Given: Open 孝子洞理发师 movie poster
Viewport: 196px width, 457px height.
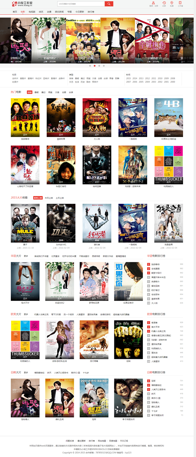Looking at the screenshot, I should [128, 398].
